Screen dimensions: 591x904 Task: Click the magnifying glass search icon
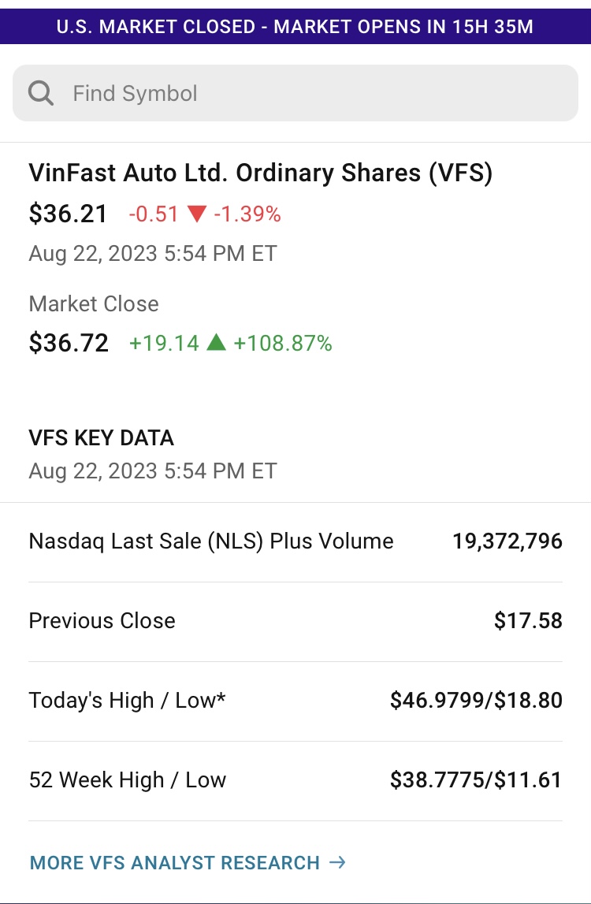pos(41,94)
